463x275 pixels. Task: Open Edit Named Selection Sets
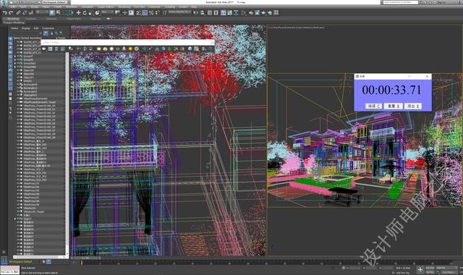click(x=165, y=13)
